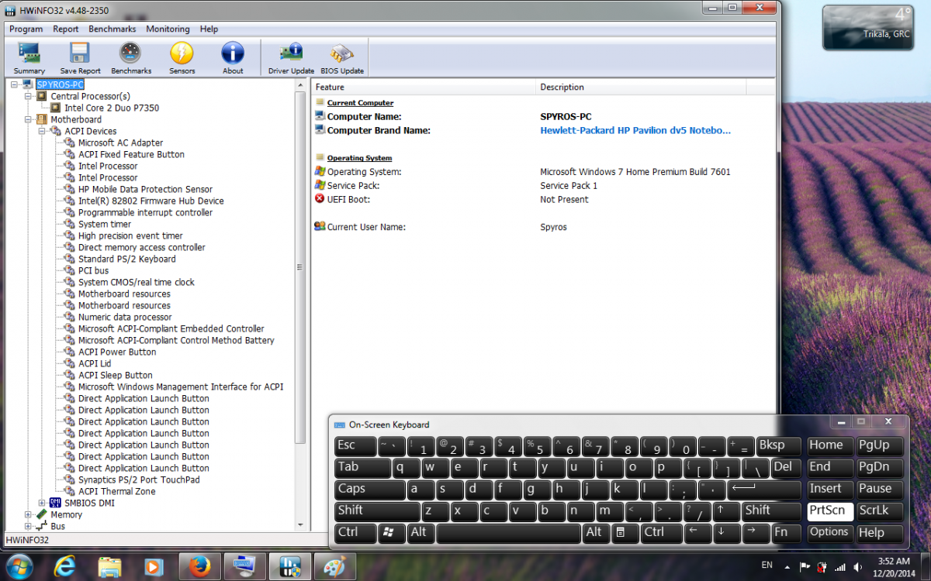Click the Driver Update toolbar icon
Image resolution: width=931 pixels, height=581 pixels.
[x=291, y=58]
